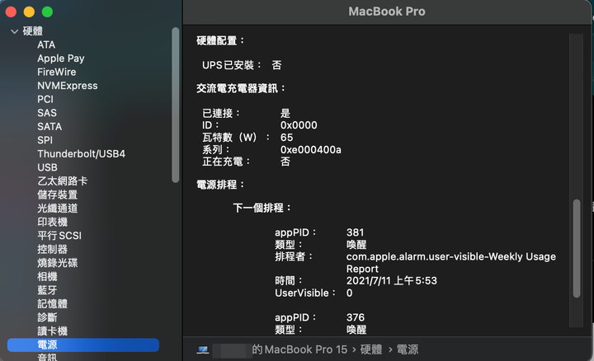Open Thunderbolt/USB4 section
Image resolution: width=594 pixels, height=361 pixels.
[x=81, y=154]
